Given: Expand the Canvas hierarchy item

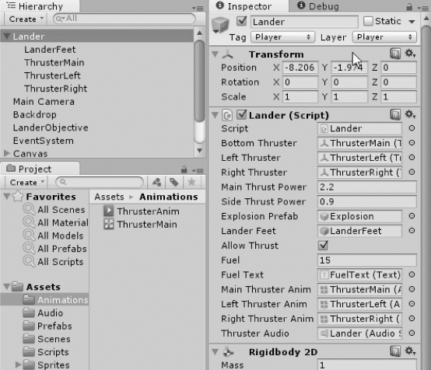Looking at the screenshot, I should [7, 153].
